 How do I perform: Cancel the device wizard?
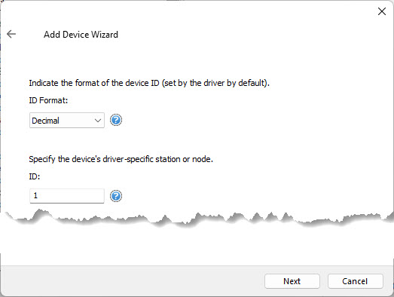coord(355,281)
